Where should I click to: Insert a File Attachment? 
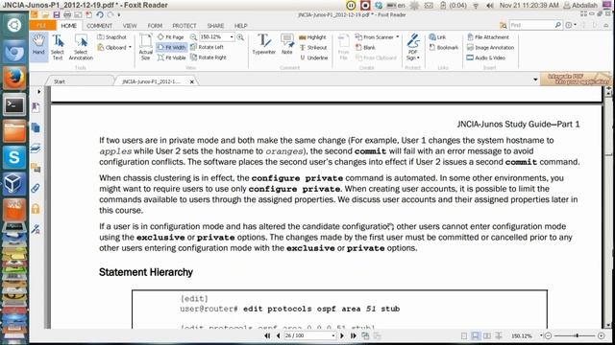[x=488, y=37]
